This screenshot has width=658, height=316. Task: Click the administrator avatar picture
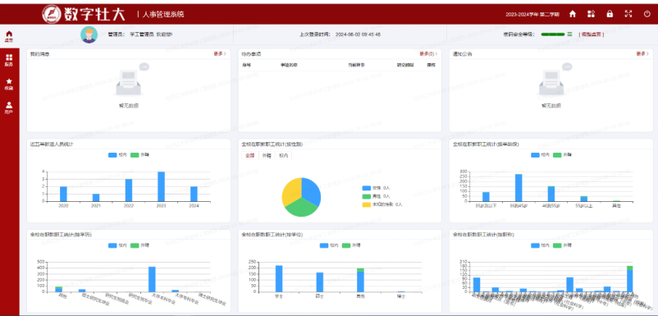tap(89, 34)
